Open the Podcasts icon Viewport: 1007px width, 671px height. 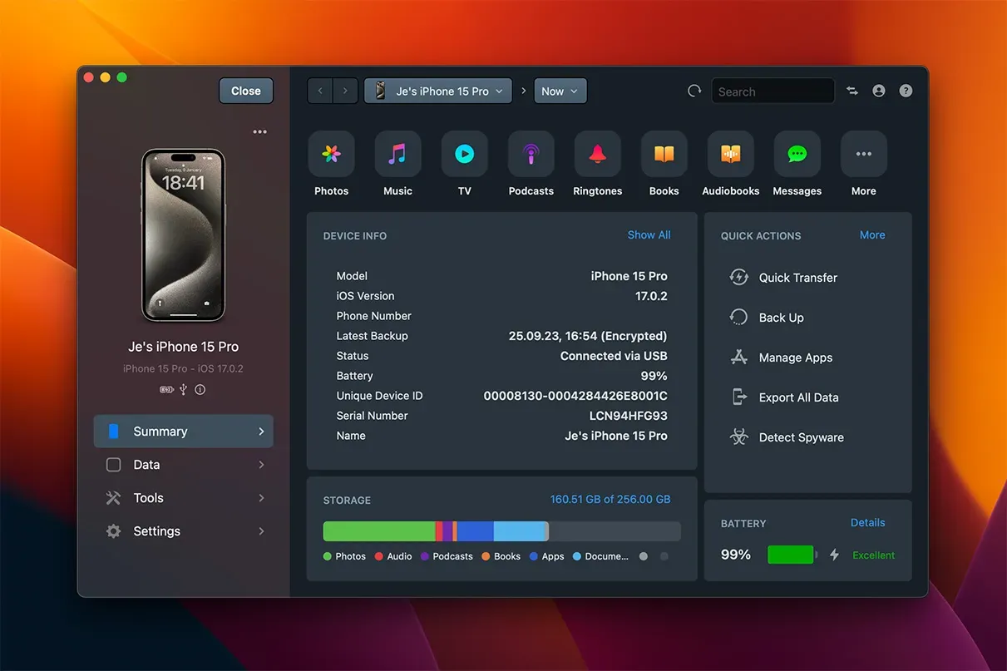click(531, 155)
